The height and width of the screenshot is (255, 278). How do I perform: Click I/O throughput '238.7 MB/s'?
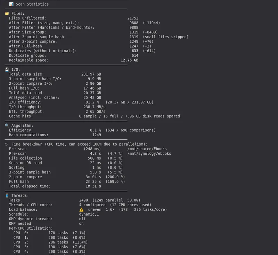click(x=94, y=107)
